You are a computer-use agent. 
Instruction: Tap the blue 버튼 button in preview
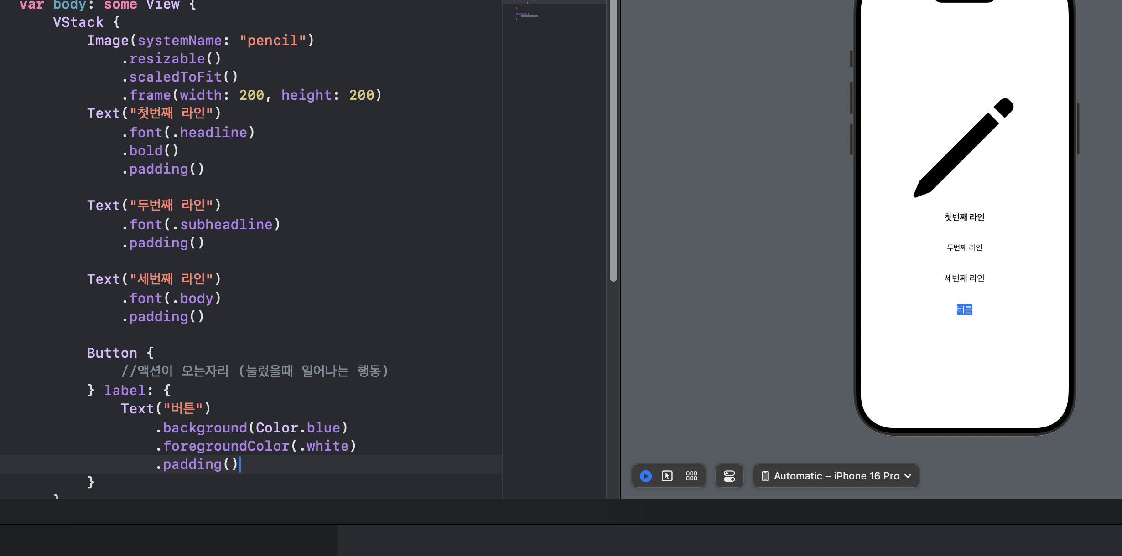click(964, 309)
